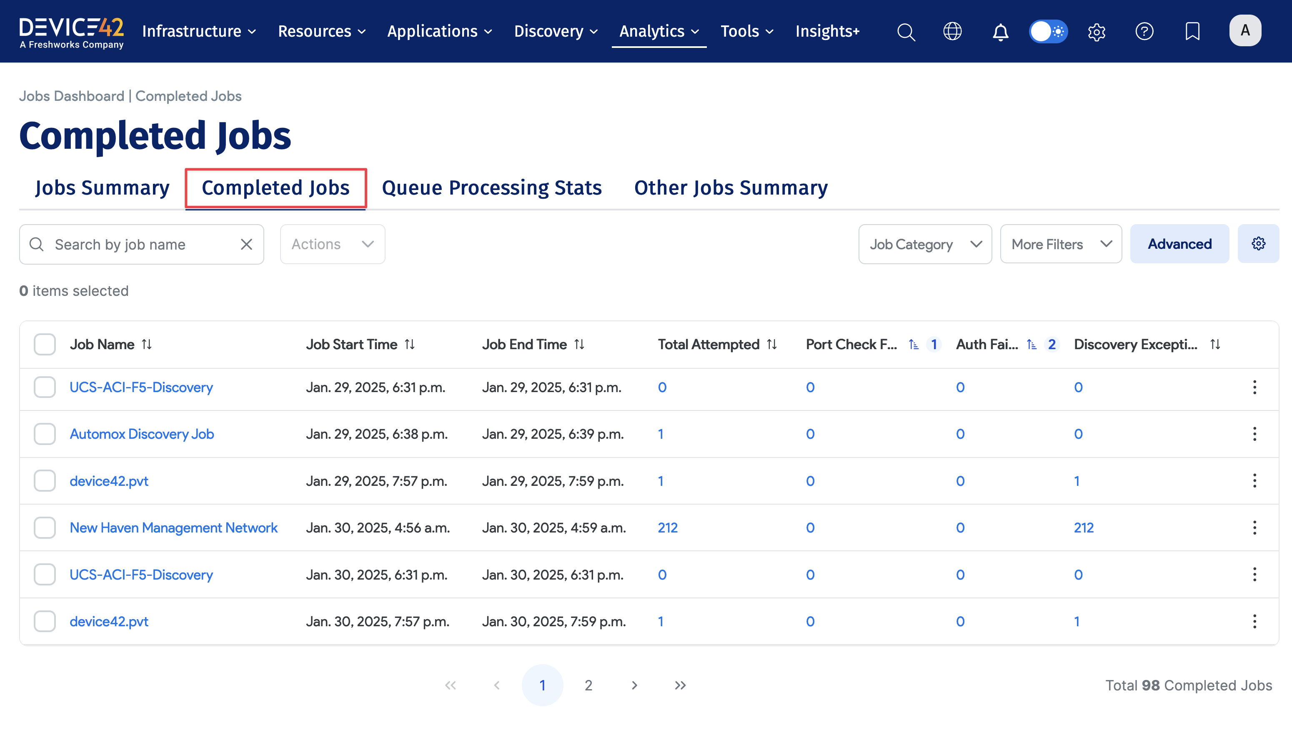The width and height of the screenshot is (1292, 730).
Task: Expand the Infrastructure menu
Action: (199, 31)
